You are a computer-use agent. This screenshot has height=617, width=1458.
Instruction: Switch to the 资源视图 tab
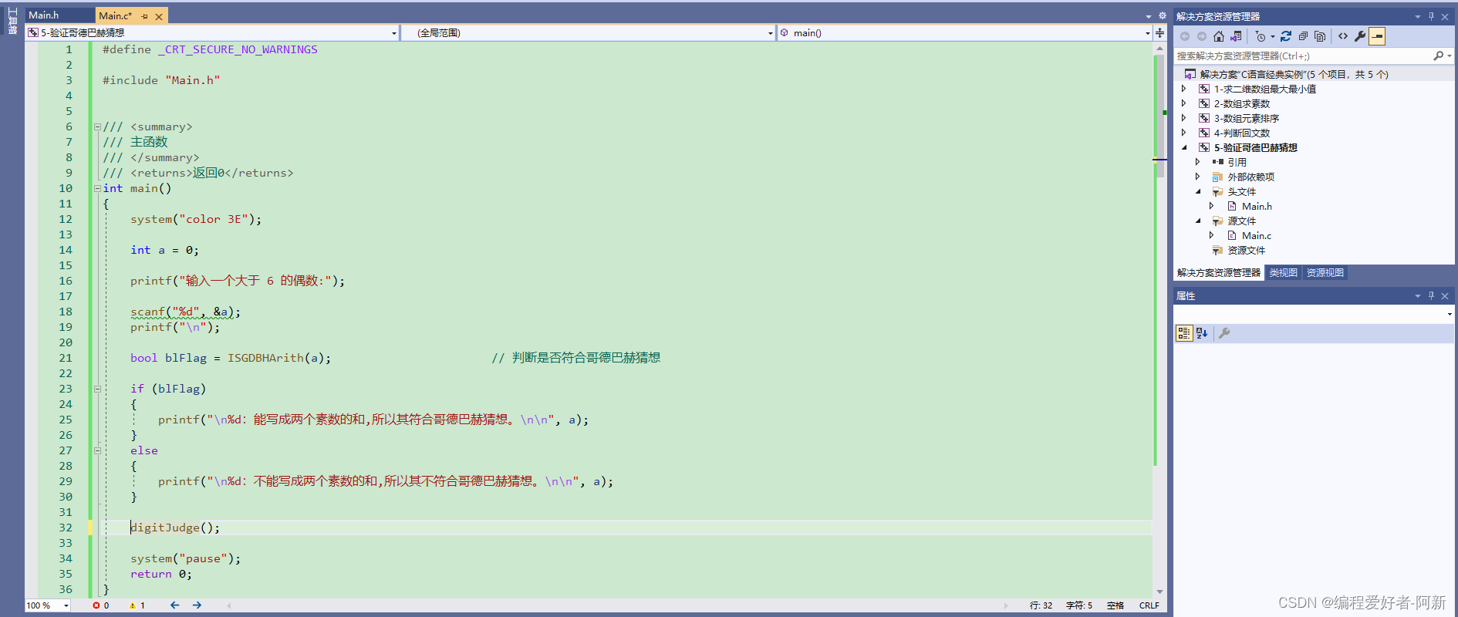click(1325, 273)
